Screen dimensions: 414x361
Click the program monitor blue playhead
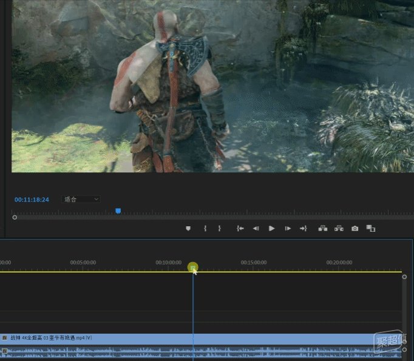pyautogui.click(x=118, y=211)
